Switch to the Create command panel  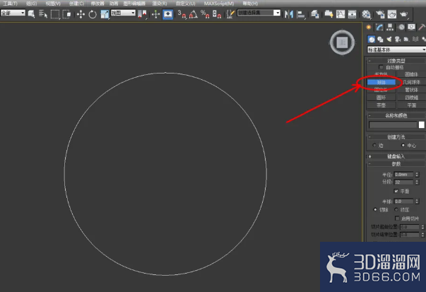pyautogui.click(x=369, y=27)
